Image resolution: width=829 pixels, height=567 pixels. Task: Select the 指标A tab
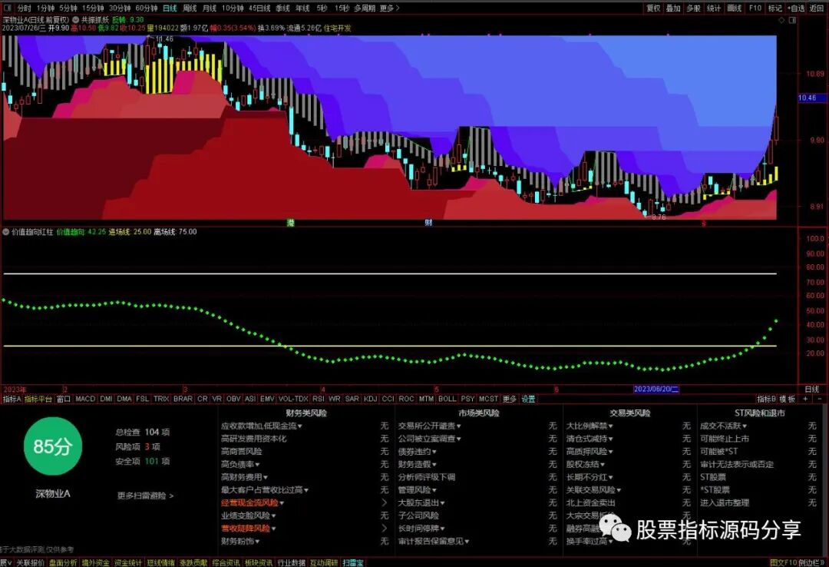12,399
